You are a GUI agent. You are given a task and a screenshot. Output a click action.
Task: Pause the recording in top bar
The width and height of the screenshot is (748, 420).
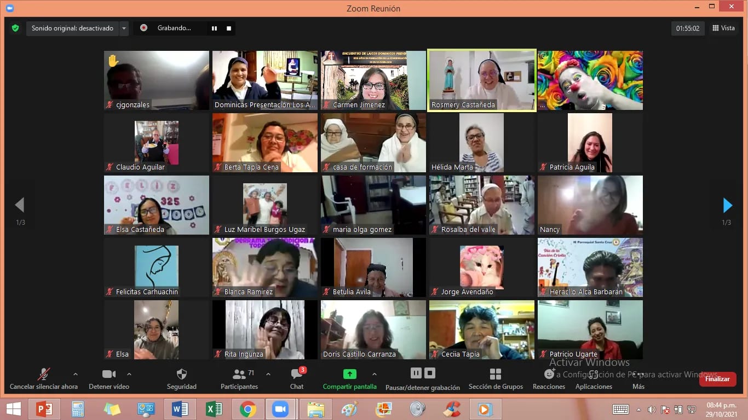click(215, 28)
